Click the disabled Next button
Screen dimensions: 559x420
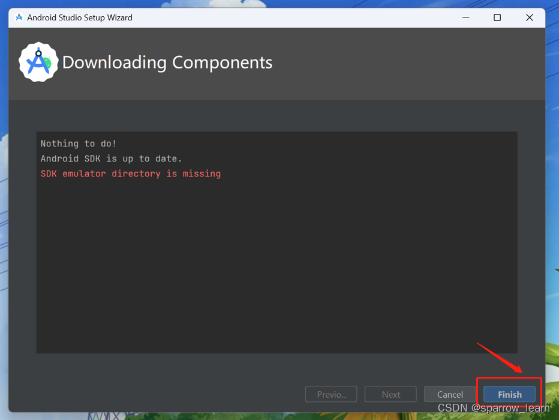[x=390, y=394]
